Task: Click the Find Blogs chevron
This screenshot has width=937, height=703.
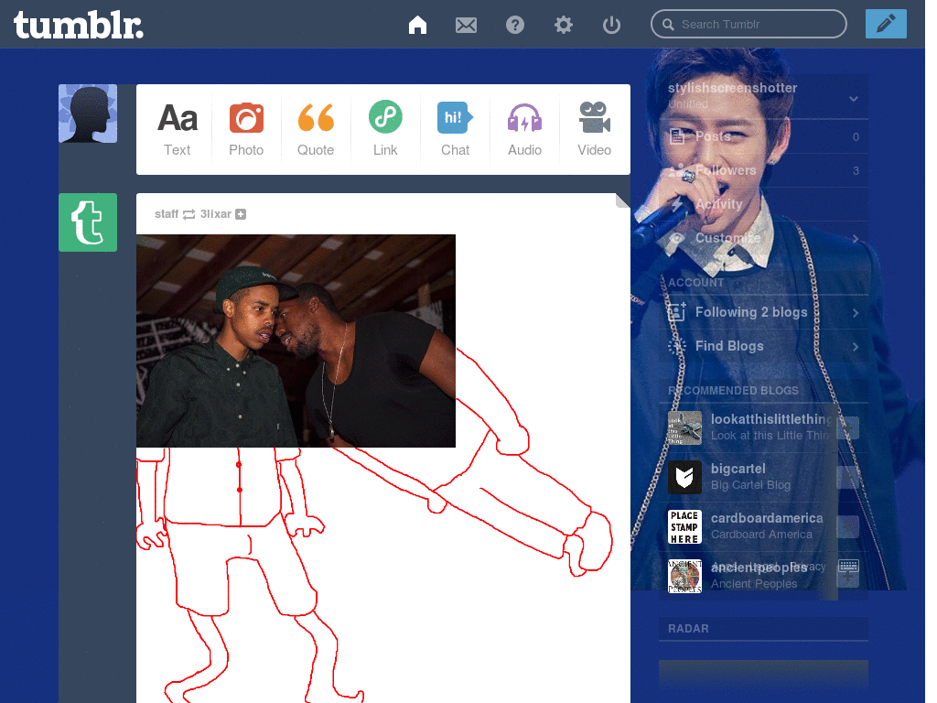Action: (x=856, y=347)
